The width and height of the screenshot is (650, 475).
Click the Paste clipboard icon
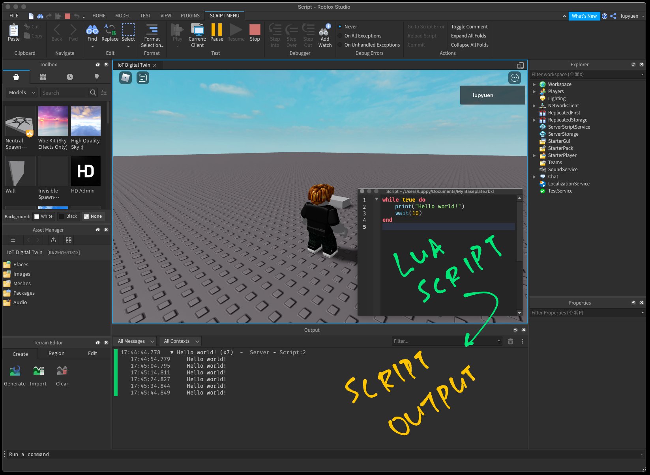click(x=13, y=30)
